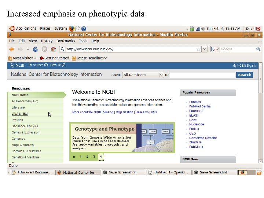Screen dimensions: 264x198
Task: Click the blue Search button
Action: click(x=245, y=75)
